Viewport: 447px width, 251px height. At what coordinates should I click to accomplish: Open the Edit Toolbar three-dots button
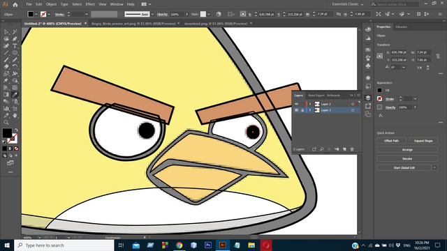[10, 172]
